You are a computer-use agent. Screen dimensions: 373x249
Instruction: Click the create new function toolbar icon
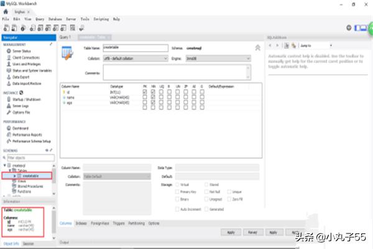point(63,28)
